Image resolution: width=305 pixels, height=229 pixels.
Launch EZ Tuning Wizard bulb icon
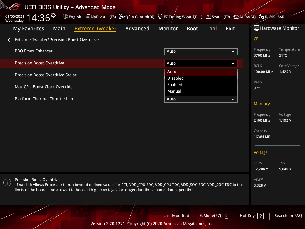coord(160,17)
